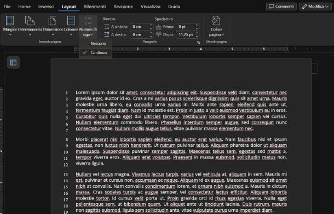The width and height of the screenshot is (334, 214).
Task: Click the ruler at mark 4
Action: [200, 49]
